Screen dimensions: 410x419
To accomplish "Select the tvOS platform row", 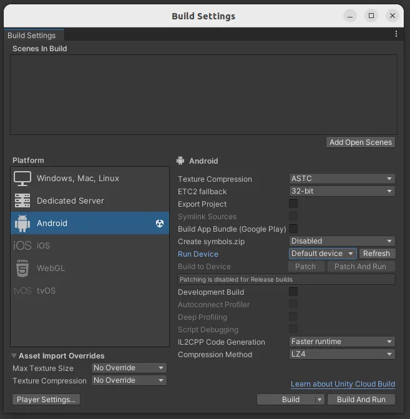I will 90,290.
